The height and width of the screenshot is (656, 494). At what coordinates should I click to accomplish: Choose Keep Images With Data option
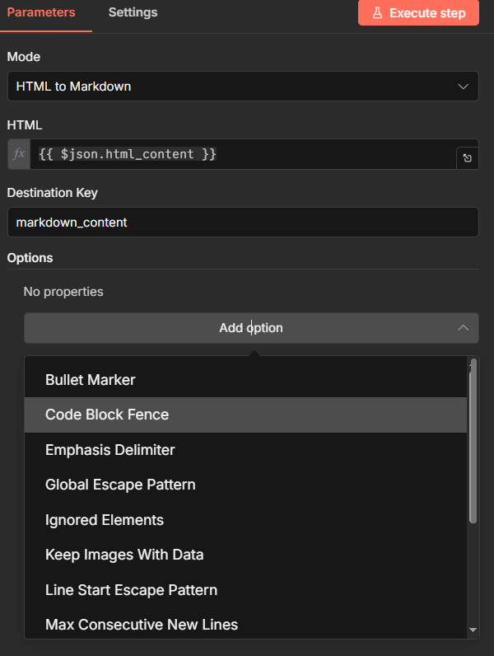point(124,555)
